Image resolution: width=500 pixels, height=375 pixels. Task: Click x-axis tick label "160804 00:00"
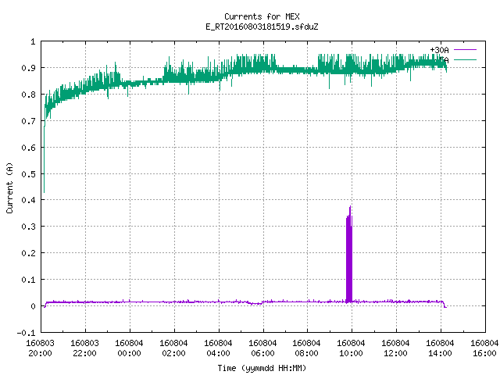(x=129, y=348)
